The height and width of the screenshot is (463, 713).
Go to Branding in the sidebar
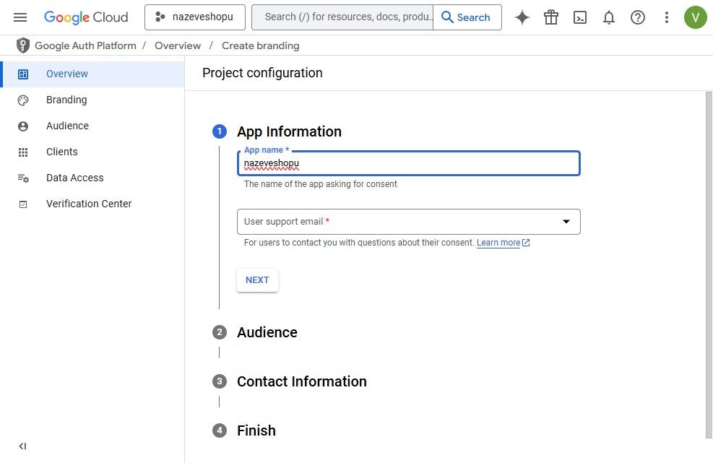pos(66,100)
